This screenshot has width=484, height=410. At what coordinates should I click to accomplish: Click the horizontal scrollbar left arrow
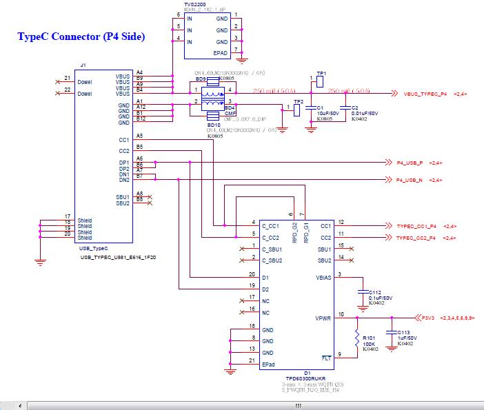click(20, 406)
